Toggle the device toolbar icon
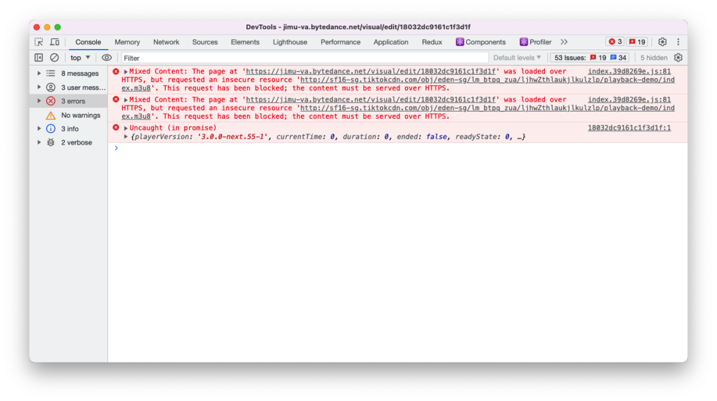The width and height of the screenshot is (717, 401). [x=55, y=42]
